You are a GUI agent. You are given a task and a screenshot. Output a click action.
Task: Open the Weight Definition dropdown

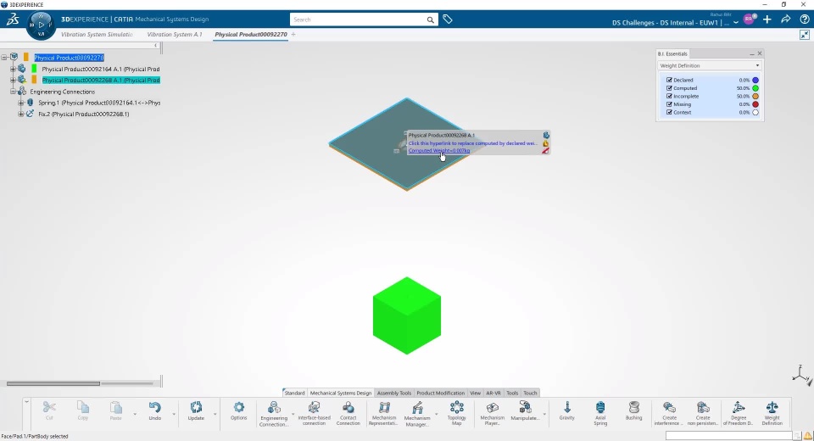[710, 65]
